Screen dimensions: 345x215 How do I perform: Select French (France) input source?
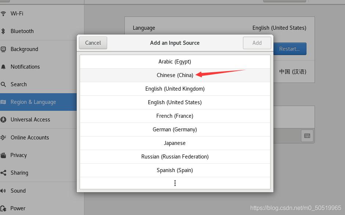tap(175, 116)
